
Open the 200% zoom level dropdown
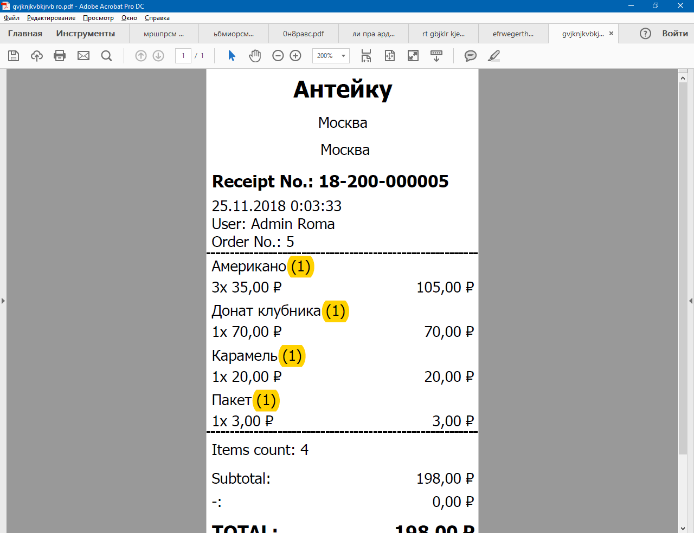[x=343, y=56]
